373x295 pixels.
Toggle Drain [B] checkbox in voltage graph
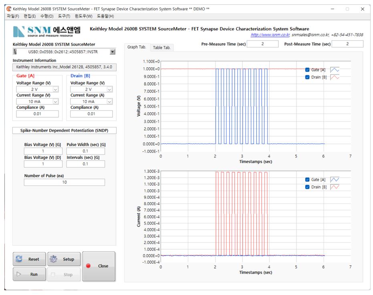click(307, 77)
